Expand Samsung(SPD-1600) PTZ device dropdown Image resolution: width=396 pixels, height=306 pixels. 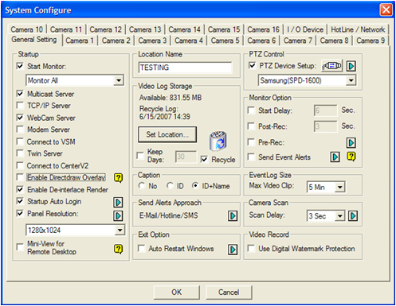coord(351,80)
